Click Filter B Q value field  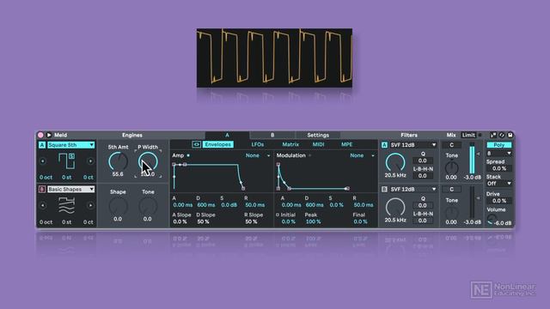click(422, 205)
